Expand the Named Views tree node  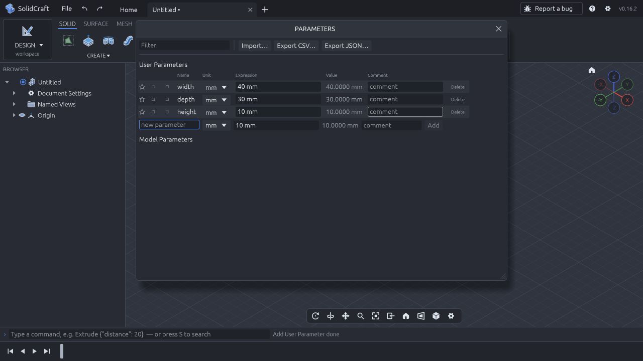(x=14, y=104)
